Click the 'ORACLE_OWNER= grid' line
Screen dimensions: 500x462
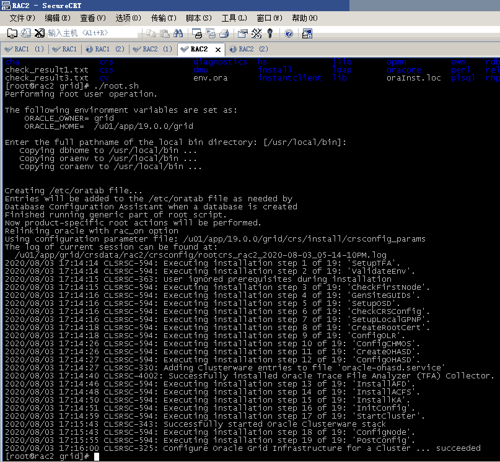(69, 118)
